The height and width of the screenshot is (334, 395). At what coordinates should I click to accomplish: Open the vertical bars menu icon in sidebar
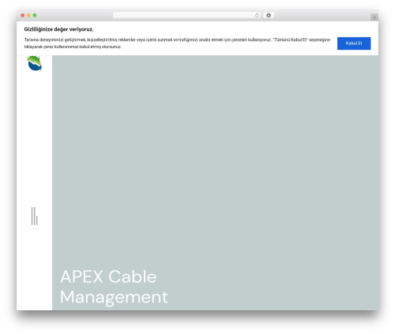[x=35, y=216]
